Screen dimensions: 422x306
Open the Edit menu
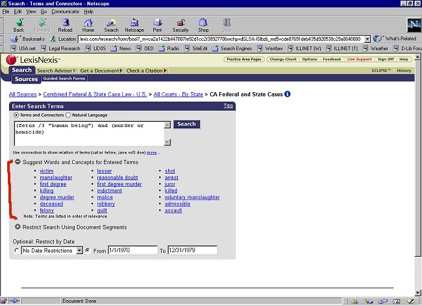(18, 12)
